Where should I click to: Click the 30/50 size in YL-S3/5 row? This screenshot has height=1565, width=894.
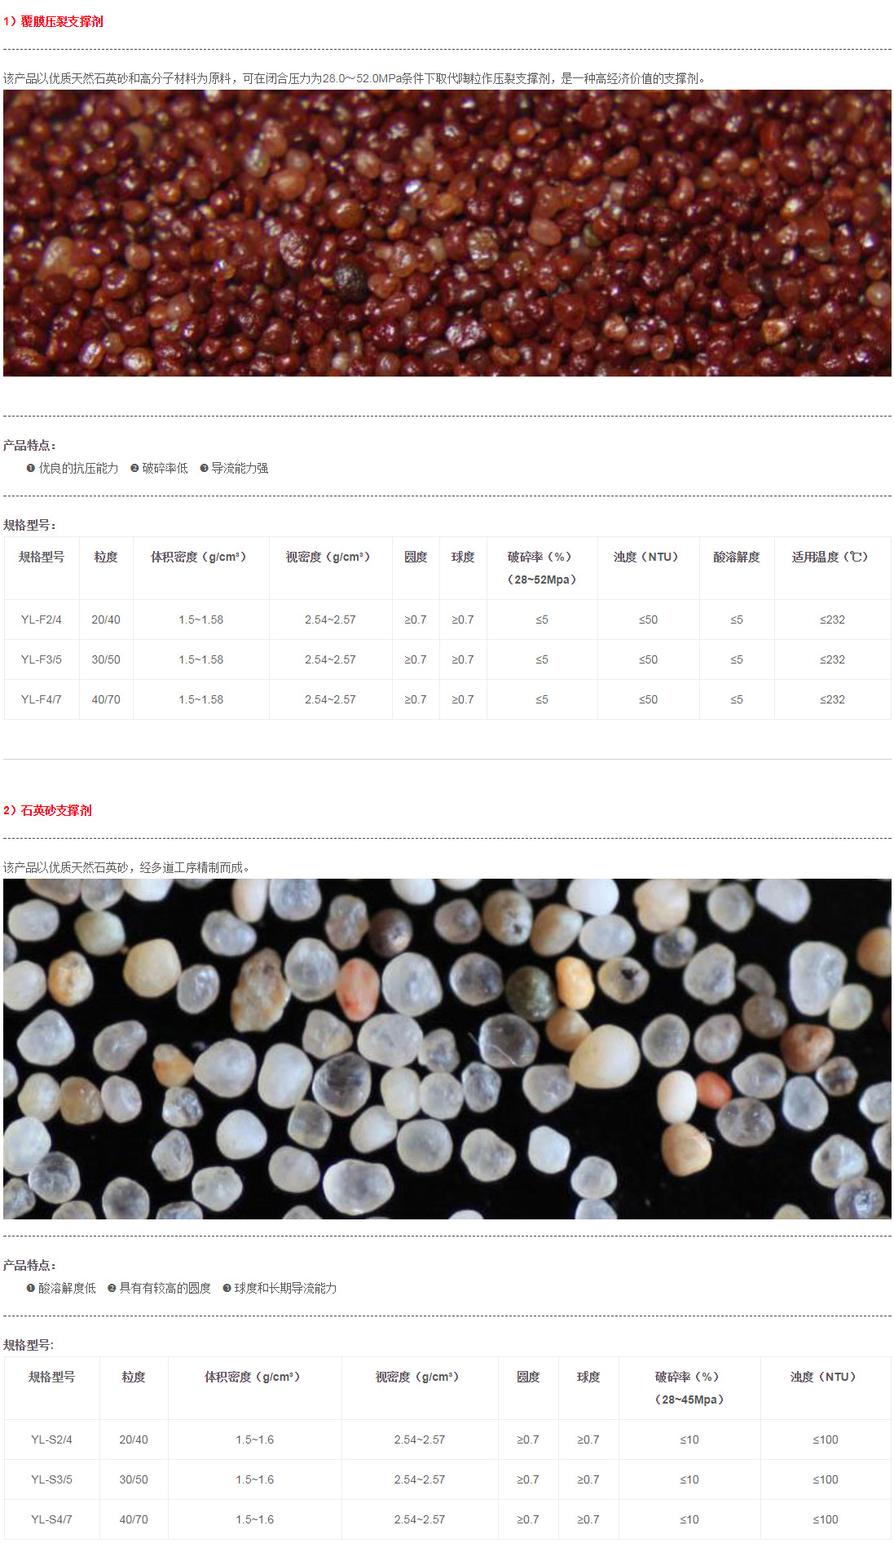point(134,1480)
